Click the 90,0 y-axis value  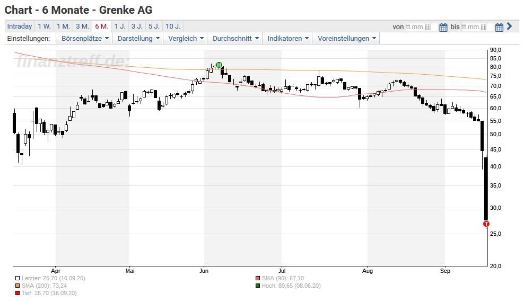pos(495,50)
